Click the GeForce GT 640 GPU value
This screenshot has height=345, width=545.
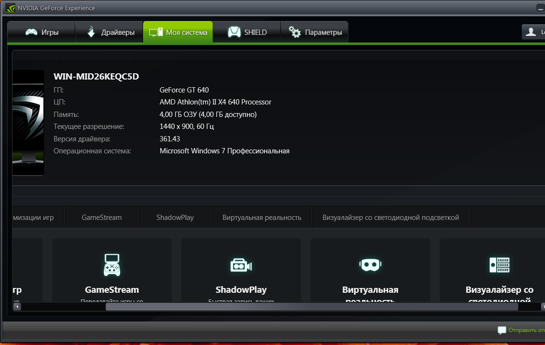tap(184, 90)
